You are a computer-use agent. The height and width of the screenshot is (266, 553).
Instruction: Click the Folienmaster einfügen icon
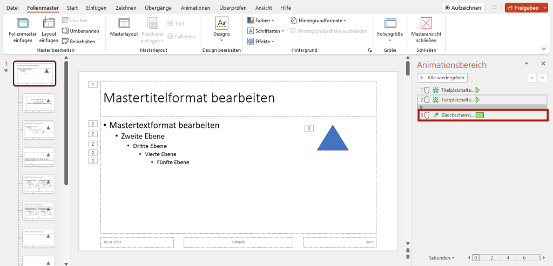coord(23,24)
